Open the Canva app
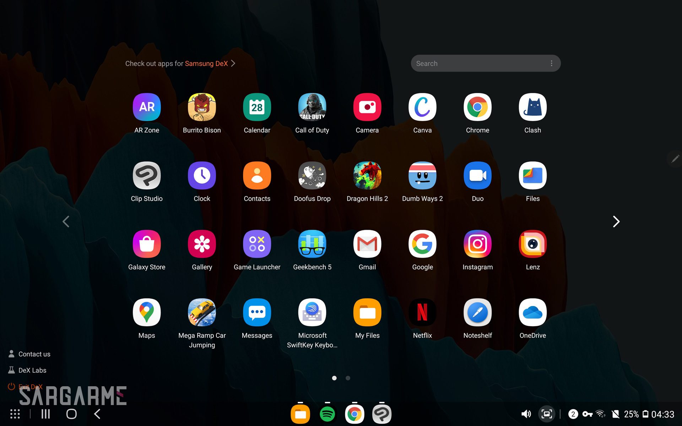 click(422, 107)
